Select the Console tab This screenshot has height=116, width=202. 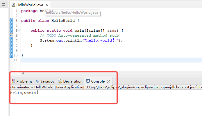coord(98,81)
